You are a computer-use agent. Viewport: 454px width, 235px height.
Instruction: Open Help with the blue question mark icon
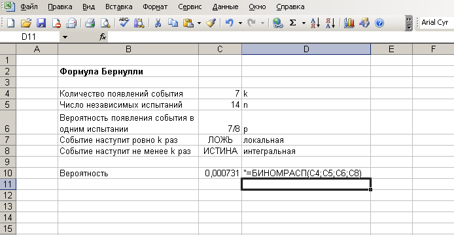[x=379, y=23]
